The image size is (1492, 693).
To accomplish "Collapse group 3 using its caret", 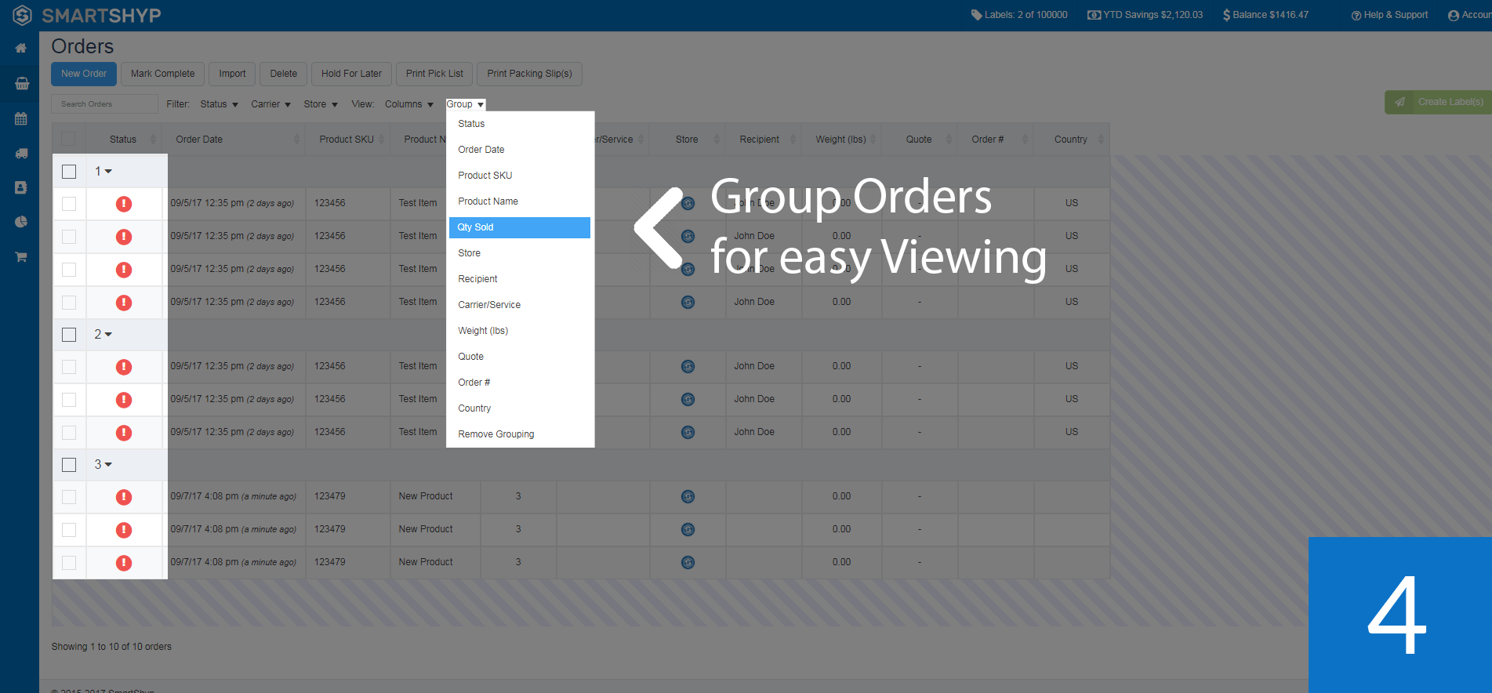I will pyautogui.click(x=108, y=464).
